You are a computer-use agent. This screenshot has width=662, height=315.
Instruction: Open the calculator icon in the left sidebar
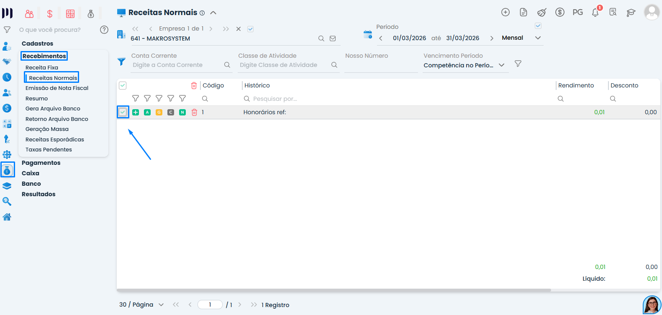pyautogui.click(x=7, y=124)
